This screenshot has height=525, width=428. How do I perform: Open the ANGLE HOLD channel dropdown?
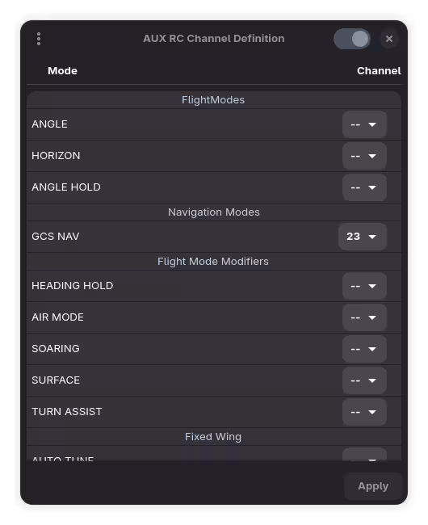point(364,187)
